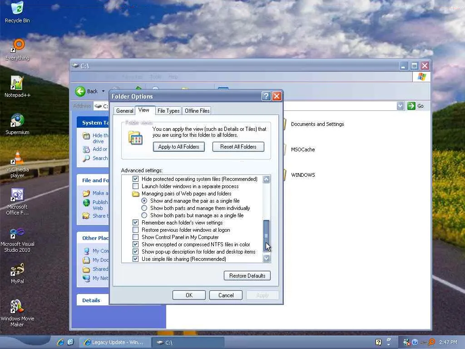This screenshot has height=349, width=465.
Task: Enable Launch folder windows in separate process
Action: tap(135, 186)
